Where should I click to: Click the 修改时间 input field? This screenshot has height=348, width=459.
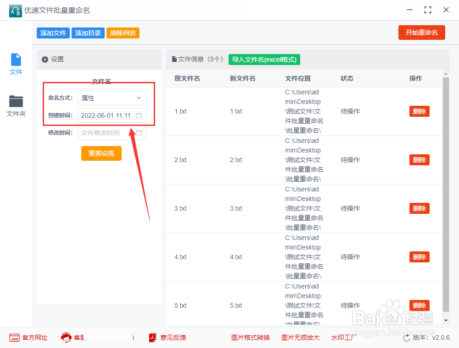pos(112,133)
